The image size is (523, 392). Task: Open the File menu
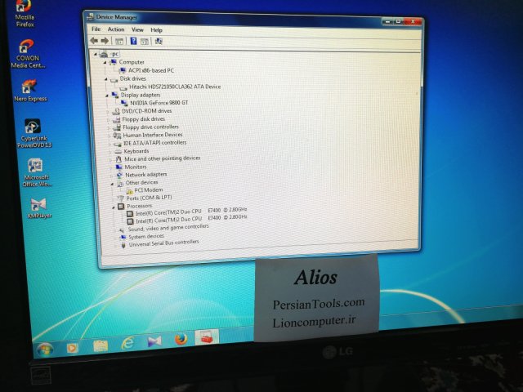tap(96, 29)
